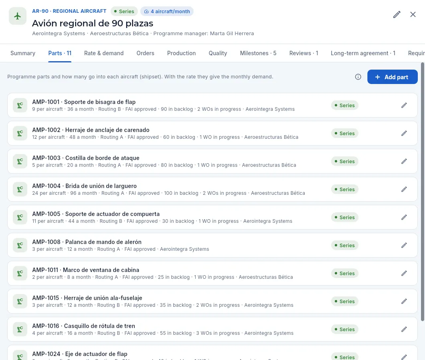The width and height of the screenshot is (425, 360).
Task: Click the vertical scrollbar of the parts list
Action: point(423,192)
